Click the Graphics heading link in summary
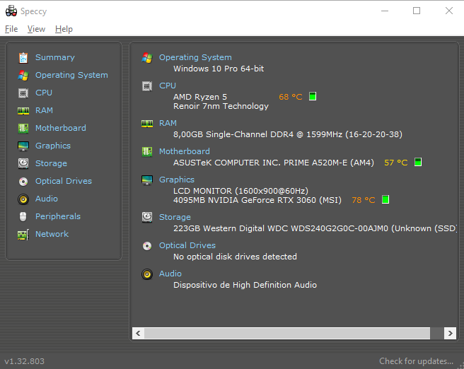 click(177, 180)
